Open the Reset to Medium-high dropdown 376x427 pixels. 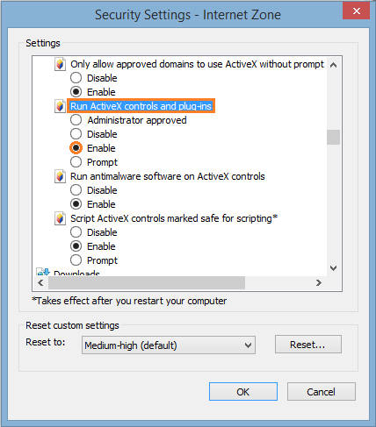click(169, 345)
